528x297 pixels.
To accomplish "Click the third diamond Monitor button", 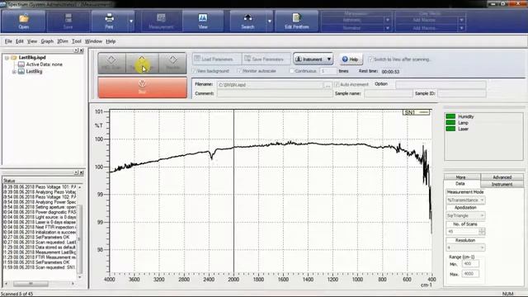I will (x=172, y=63).
